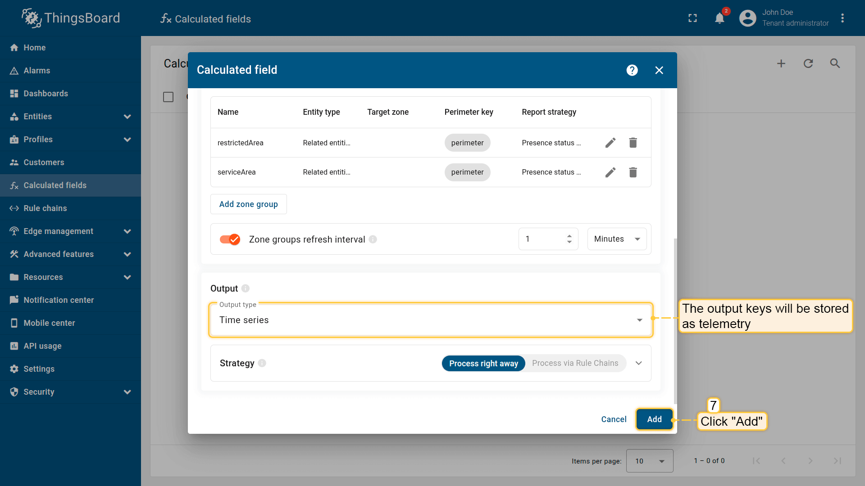Toggle fullscreen mode icon
The width and height of the screenshot is (865, 486).
(692, 18)
